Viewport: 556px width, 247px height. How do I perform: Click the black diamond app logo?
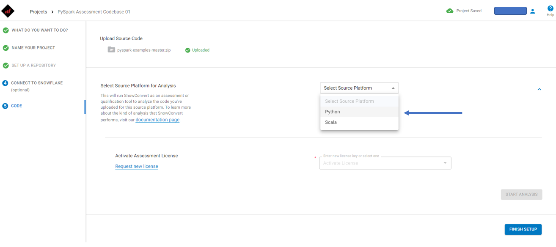pyautogui.click(x=8, y=11)
